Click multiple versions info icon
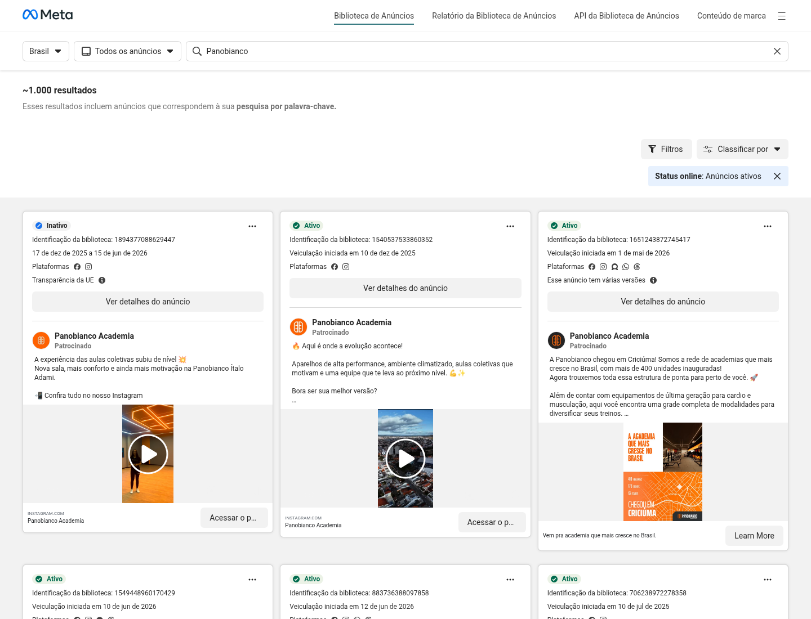Screen dimensions: 811x619 coord(653,280)
